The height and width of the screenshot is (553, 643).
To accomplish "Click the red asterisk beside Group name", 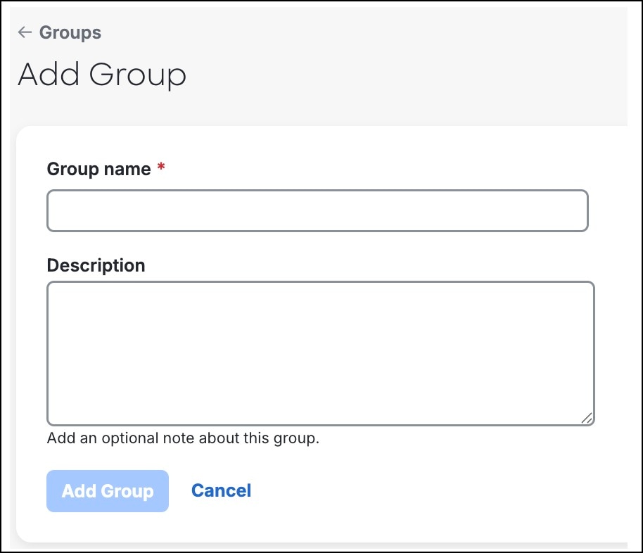I will click(x=160, y=167).
